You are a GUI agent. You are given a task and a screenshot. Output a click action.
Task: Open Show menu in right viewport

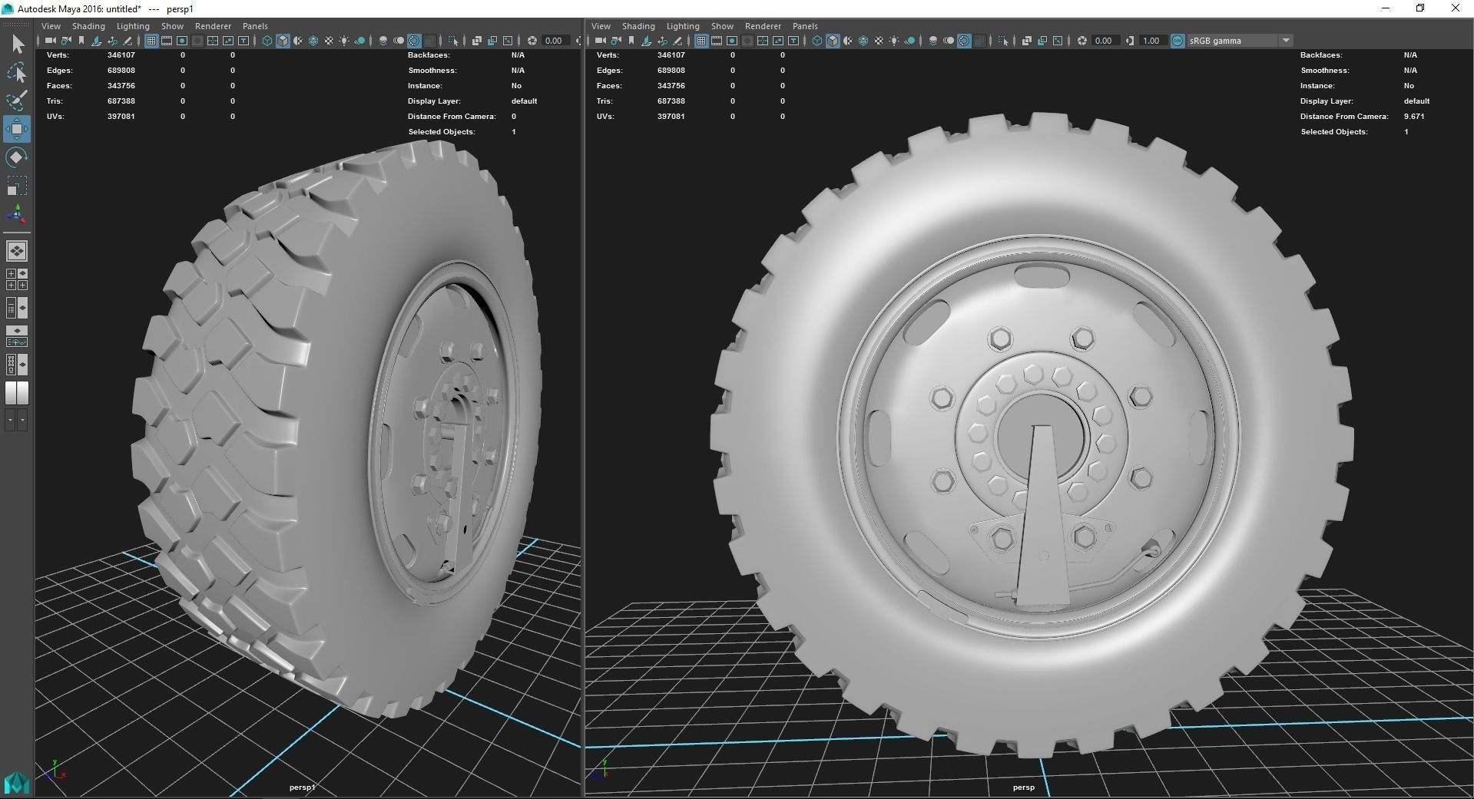pos(722,26)
